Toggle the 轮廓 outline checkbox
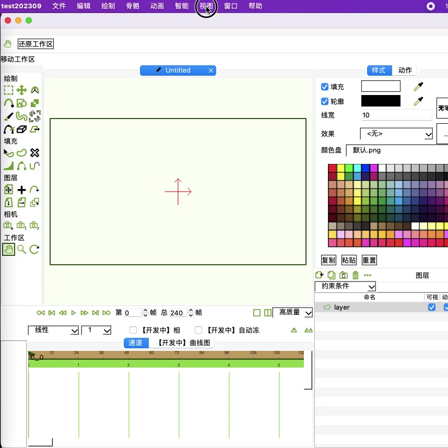The height and width of the screenshot is (448, 448). click(325, 101)
